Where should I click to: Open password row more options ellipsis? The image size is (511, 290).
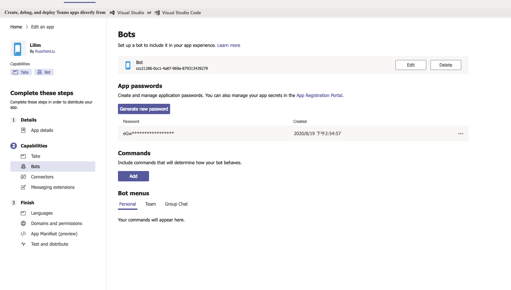[x=460, y=134]
